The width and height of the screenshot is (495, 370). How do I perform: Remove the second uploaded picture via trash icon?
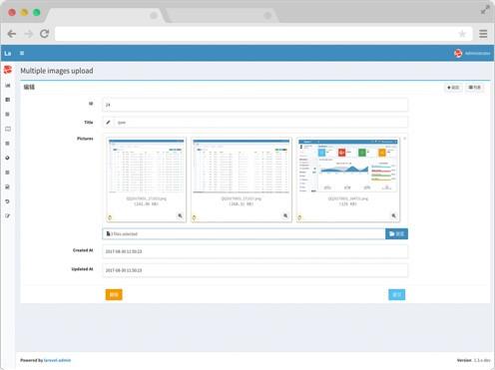(195, 217)
